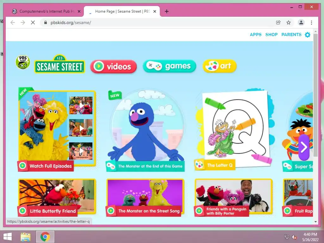Open Watch Full Episodes card
Screen dimensions: 324x243
tap(57, 129)
